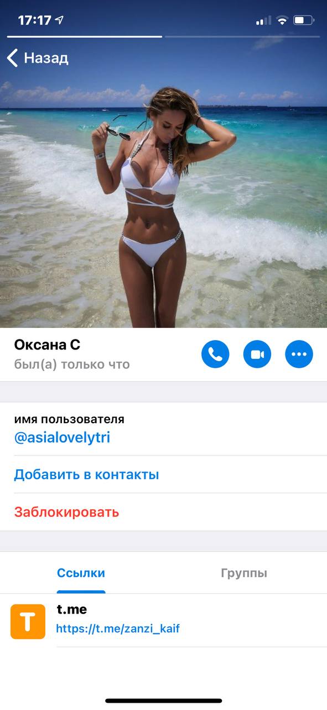Switch to the Группы tab

(244, 573)
